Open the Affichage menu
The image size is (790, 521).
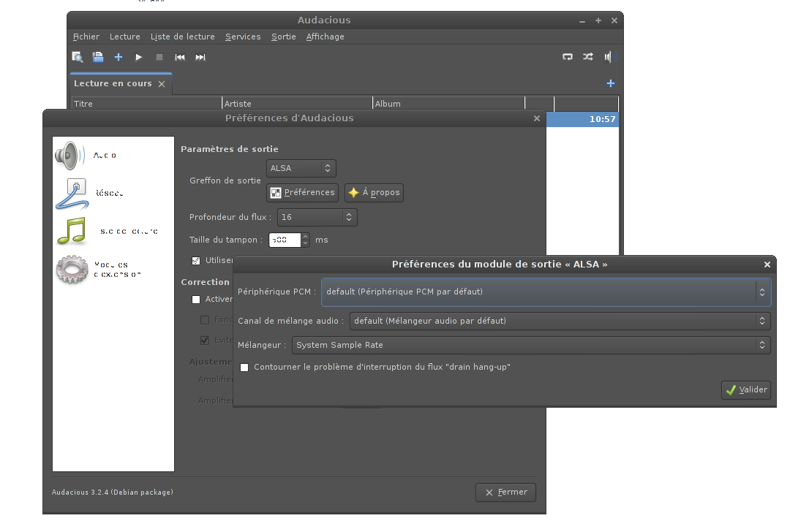325,37
